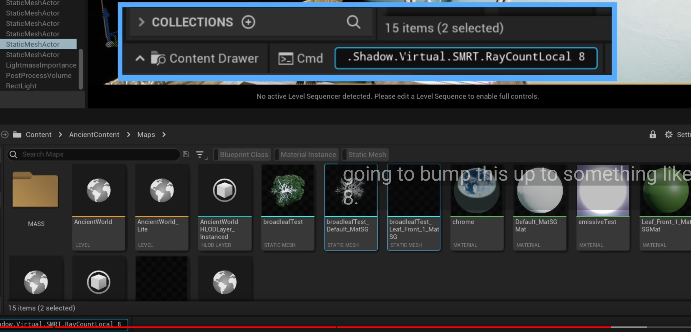This screenshot has width=691, height=332.
Task: Remove the Blueprint Class filter chip
Action: tap(243, 154)
